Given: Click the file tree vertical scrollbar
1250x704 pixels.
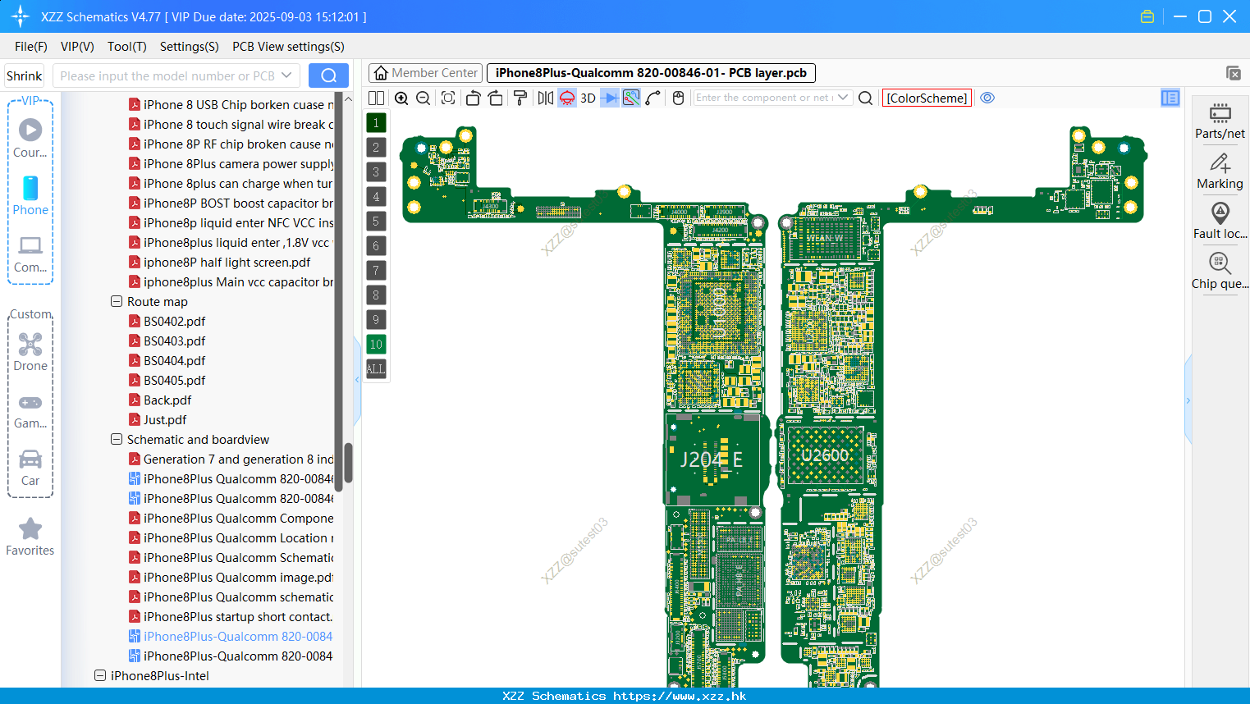Looking at the screenshot, I should 348,464.
